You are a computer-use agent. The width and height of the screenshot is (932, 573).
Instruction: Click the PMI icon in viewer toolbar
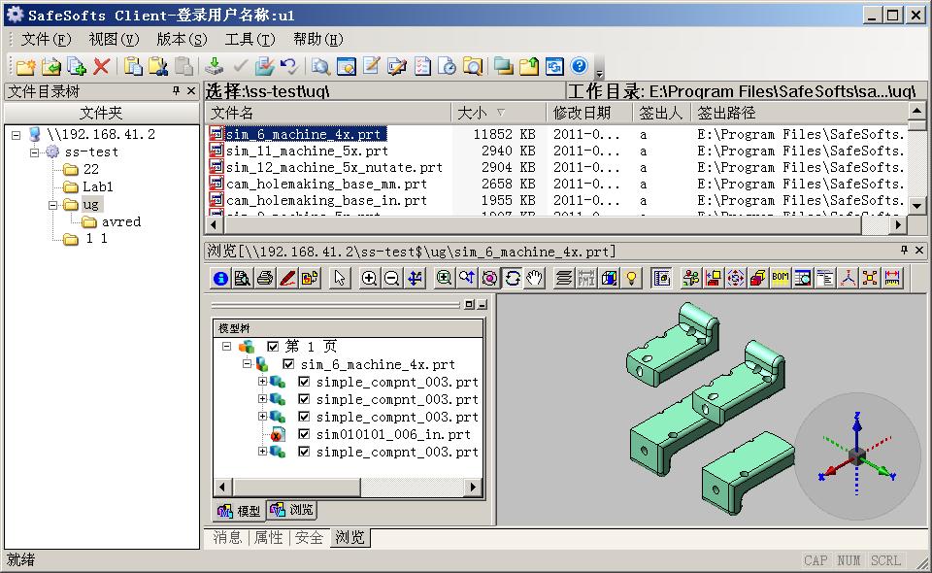coord(586,278)
